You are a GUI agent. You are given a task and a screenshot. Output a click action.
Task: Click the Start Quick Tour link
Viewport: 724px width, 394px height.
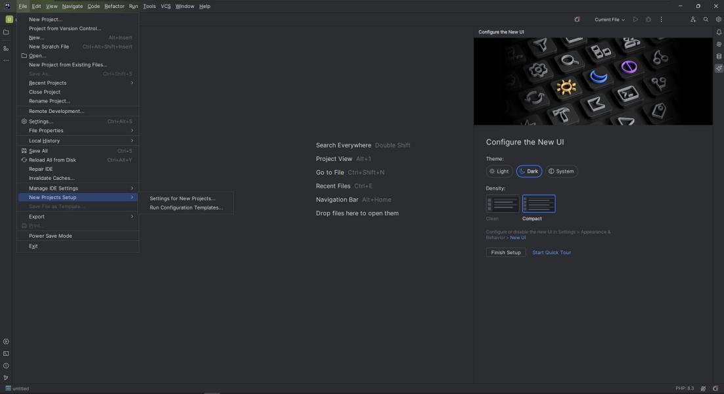pos(551,252)
